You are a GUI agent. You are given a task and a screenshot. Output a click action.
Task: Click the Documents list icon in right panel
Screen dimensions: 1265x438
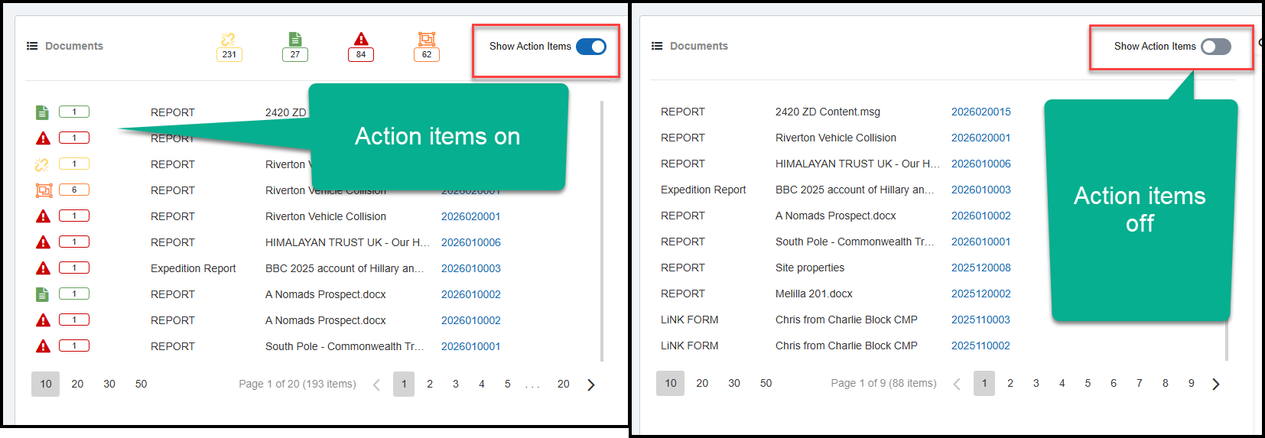tap(657, 46)
